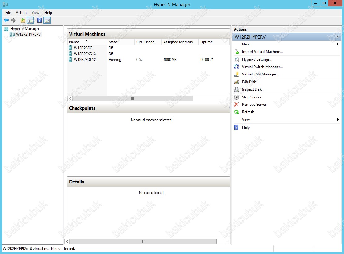Select W12R2HYPERV server in the tree
344x254 pixels.
point(28,34)
